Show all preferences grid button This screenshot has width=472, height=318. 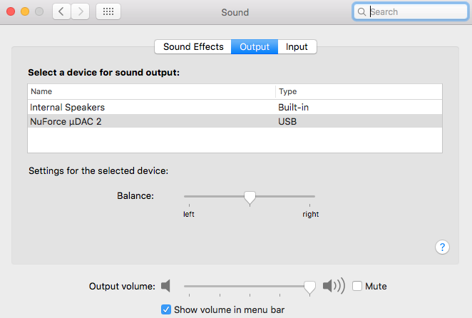coord(108,11)
